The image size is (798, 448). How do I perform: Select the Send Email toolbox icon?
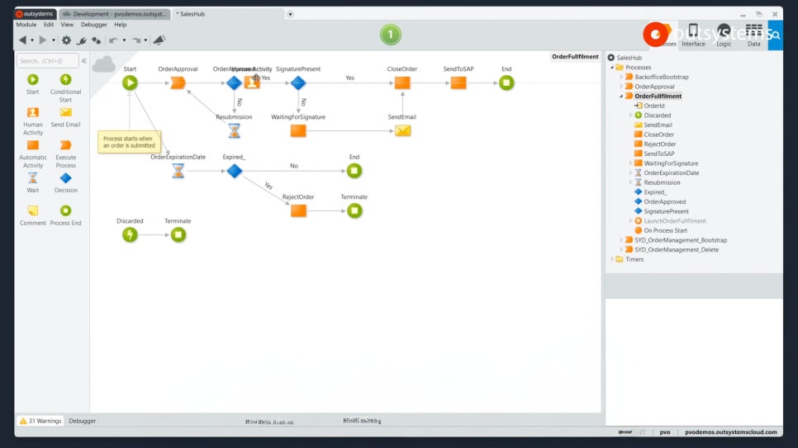point(65,117)
